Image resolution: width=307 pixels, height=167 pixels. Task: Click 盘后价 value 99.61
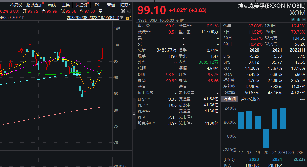tap(172, 26)
